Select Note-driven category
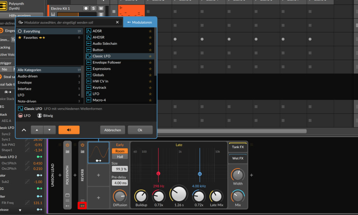 (x=49, y=101)
